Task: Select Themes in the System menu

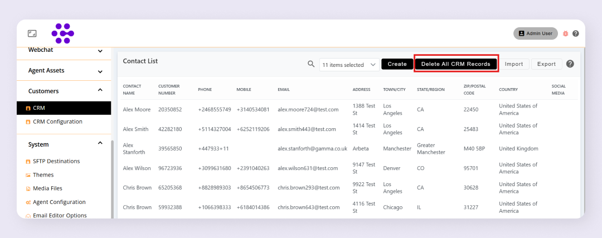Action: point(43,175)
